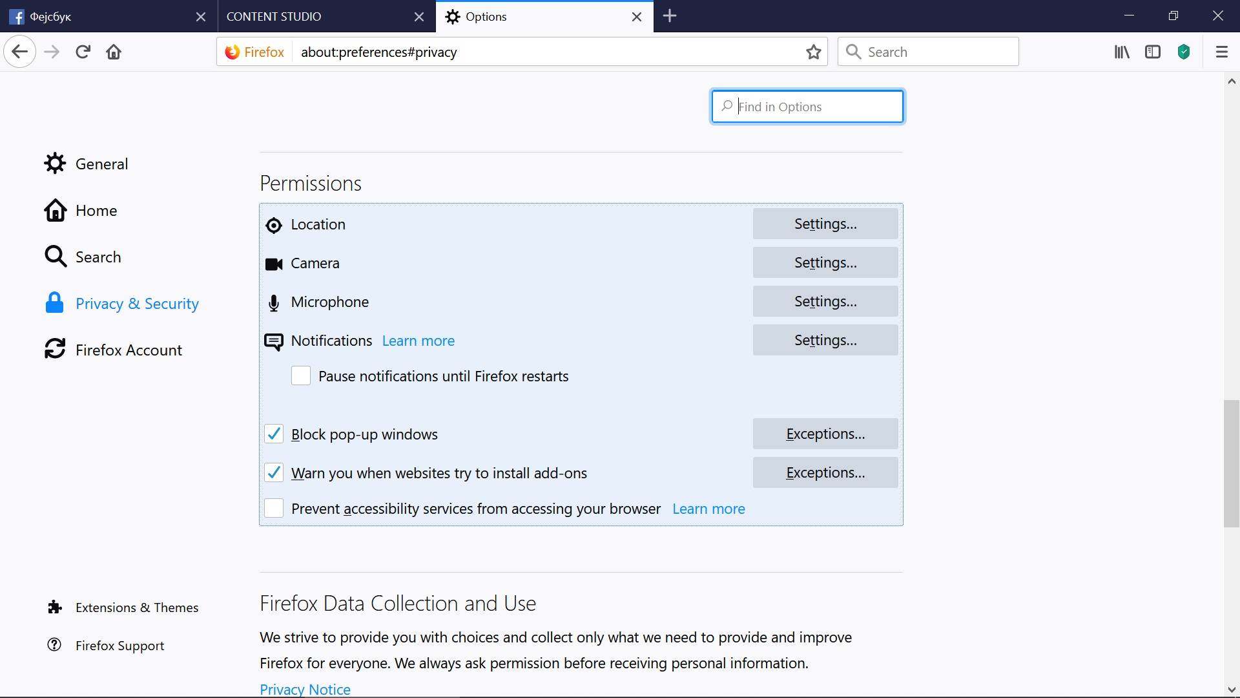Open the hamburger application menu
This screenshot has width=1240, height=698.
[1221, 52]
